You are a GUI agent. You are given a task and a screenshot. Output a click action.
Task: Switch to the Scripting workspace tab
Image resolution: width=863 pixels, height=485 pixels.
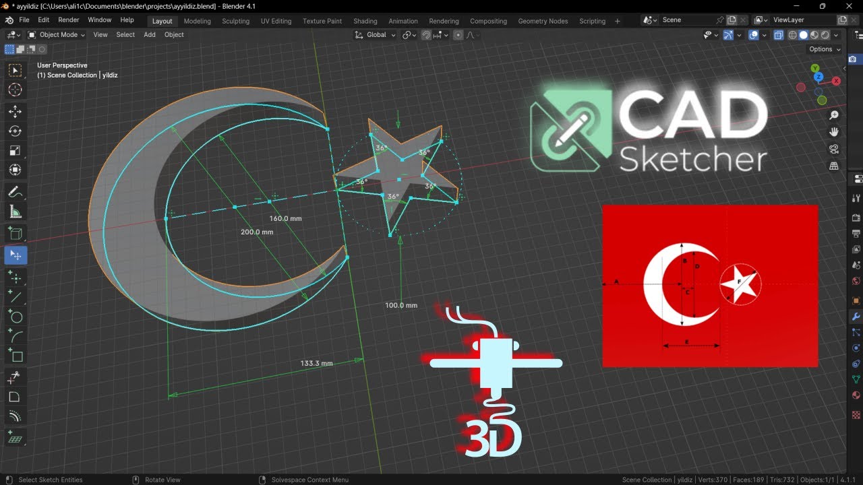tap(593, 21)
